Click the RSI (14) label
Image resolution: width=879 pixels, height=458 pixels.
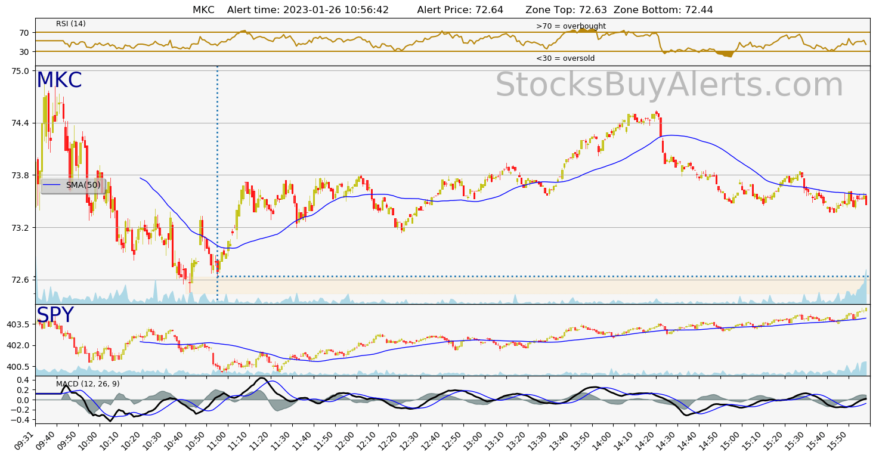[x=71, y=24]
